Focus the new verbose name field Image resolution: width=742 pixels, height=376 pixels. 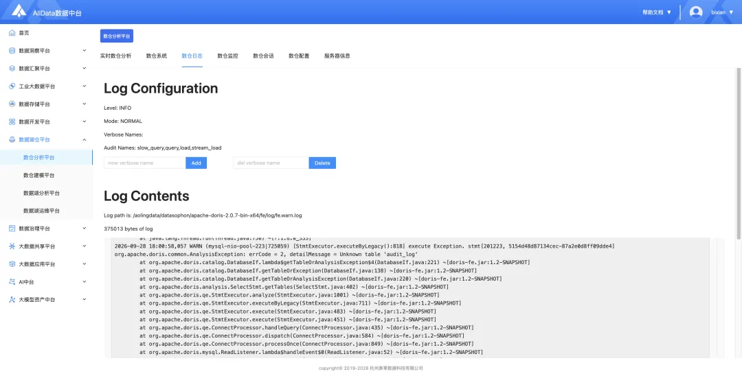click(145, 163)
